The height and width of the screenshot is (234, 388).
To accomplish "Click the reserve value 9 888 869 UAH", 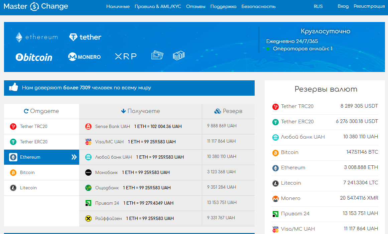I will pyautogui.click(x=222, y=126).
